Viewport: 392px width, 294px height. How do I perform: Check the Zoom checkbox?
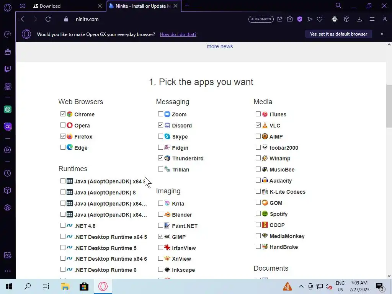click(160, 114)
